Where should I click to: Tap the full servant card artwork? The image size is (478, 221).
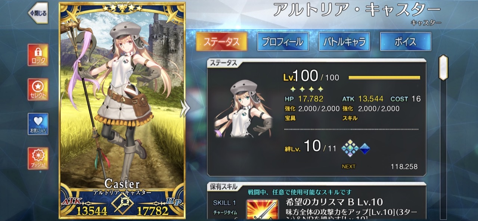pos(122,110)
